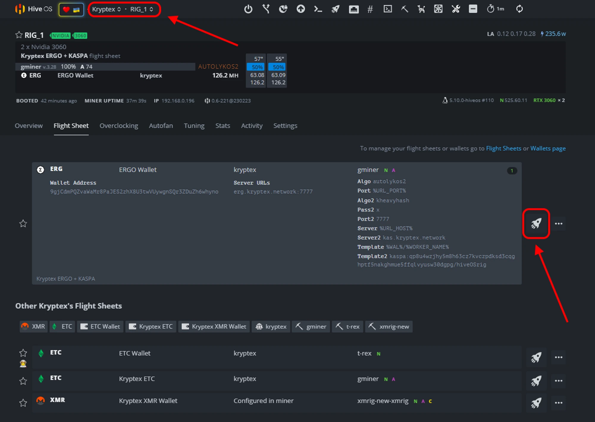Viewport: 595px width, 422px height.
Task: Open three-dots menu for ETC Wallet row
Action: (x=558, y=357)
